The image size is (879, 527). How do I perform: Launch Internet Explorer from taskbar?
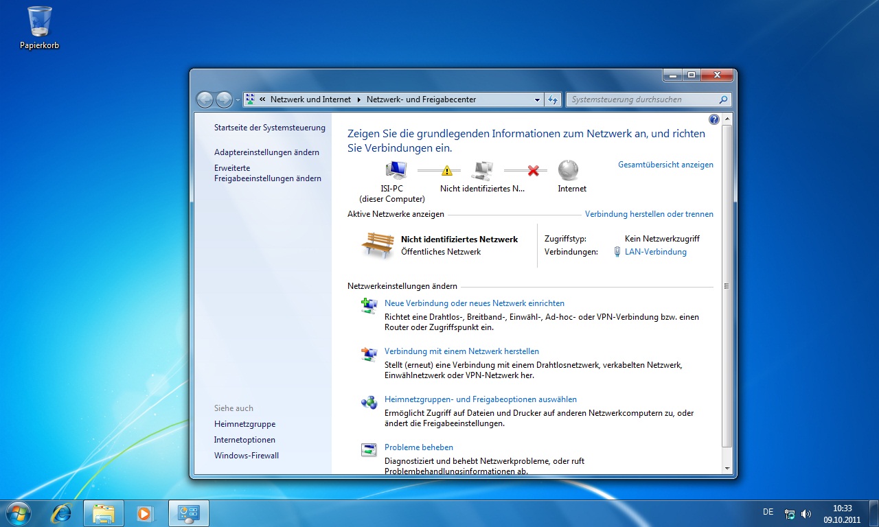pos(62,513)
